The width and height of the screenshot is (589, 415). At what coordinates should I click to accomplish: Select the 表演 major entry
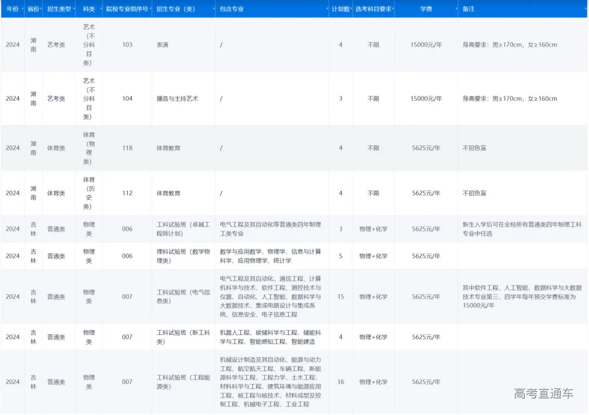click(x=163, y=45)
